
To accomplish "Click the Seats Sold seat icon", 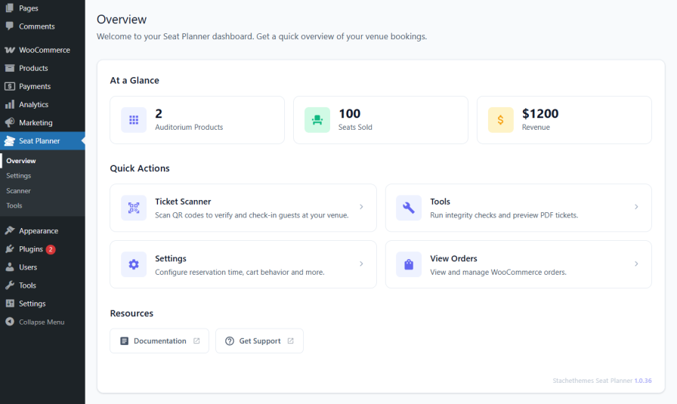I will [317, 120].
